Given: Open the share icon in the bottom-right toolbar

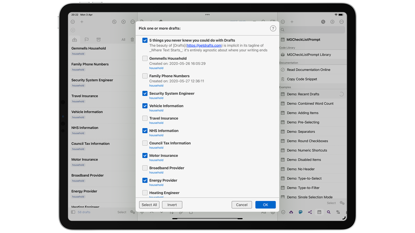Looking at the screenshot, I should pos(310,212).
